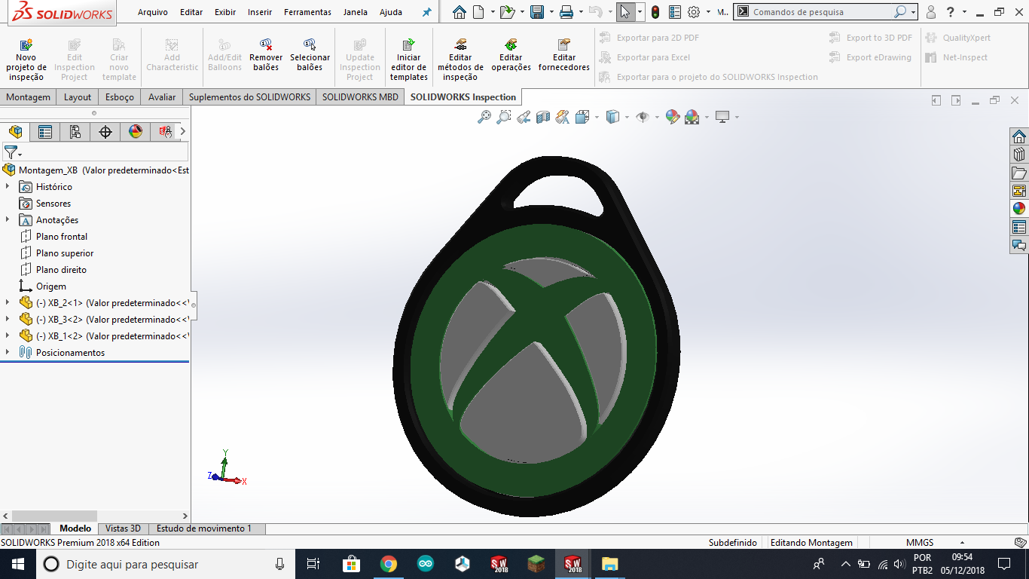This screenshot has width=1029, height=579.
Task: Open the FeatureManager design tree tab
Action: coord(15,132)
